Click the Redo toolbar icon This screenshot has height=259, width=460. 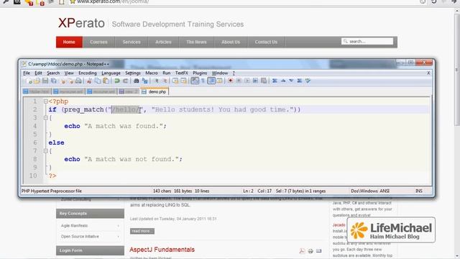tap(125, 81)
